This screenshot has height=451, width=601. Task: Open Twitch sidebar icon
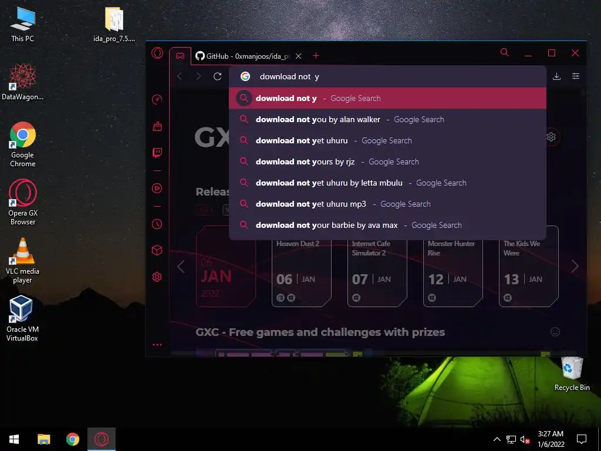click(157, 153)
